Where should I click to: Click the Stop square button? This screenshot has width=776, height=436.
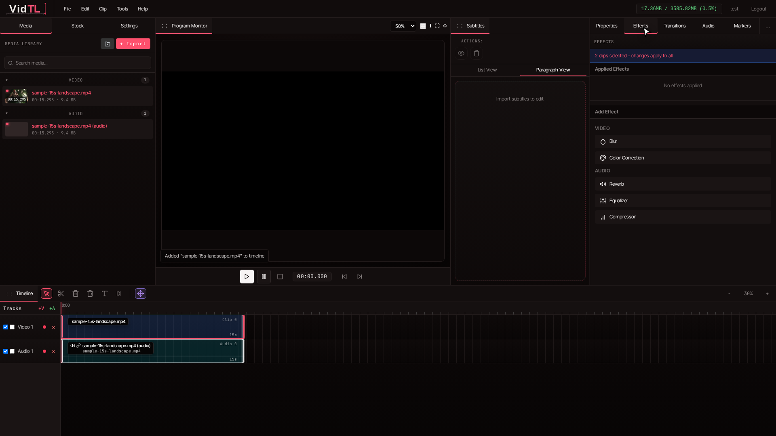click(x=280, y=277)
